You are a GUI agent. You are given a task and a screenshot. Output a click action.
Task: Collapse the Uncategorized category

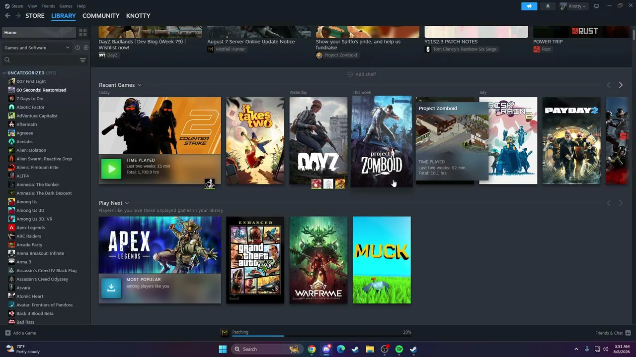[x=4, y=73]
